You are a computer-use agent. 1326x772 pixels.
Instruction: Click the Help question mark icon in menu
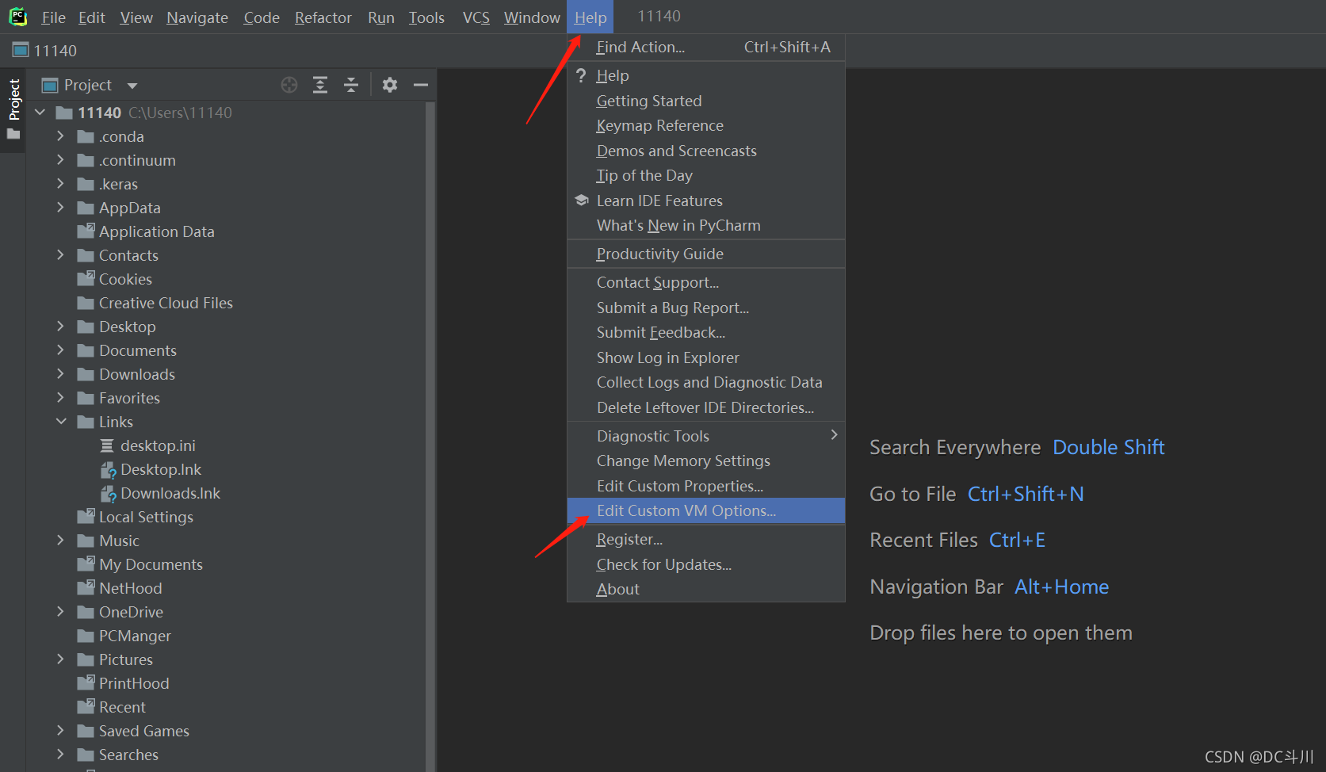(x=581, y=75)
